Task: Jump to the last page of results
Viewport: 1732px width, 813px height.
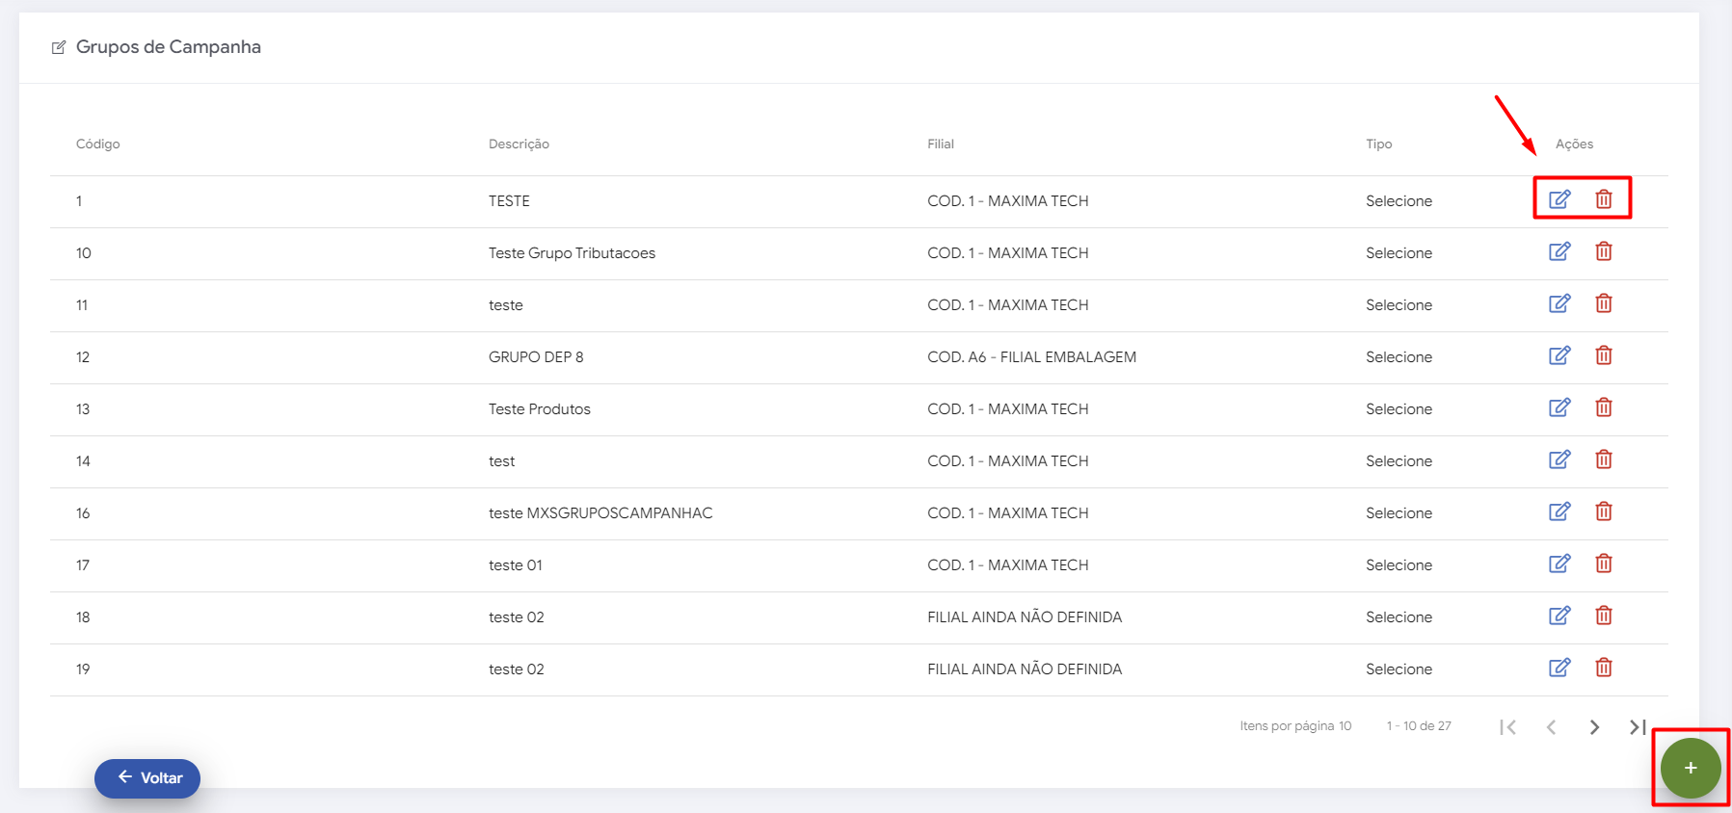Action: (1638, 727)
